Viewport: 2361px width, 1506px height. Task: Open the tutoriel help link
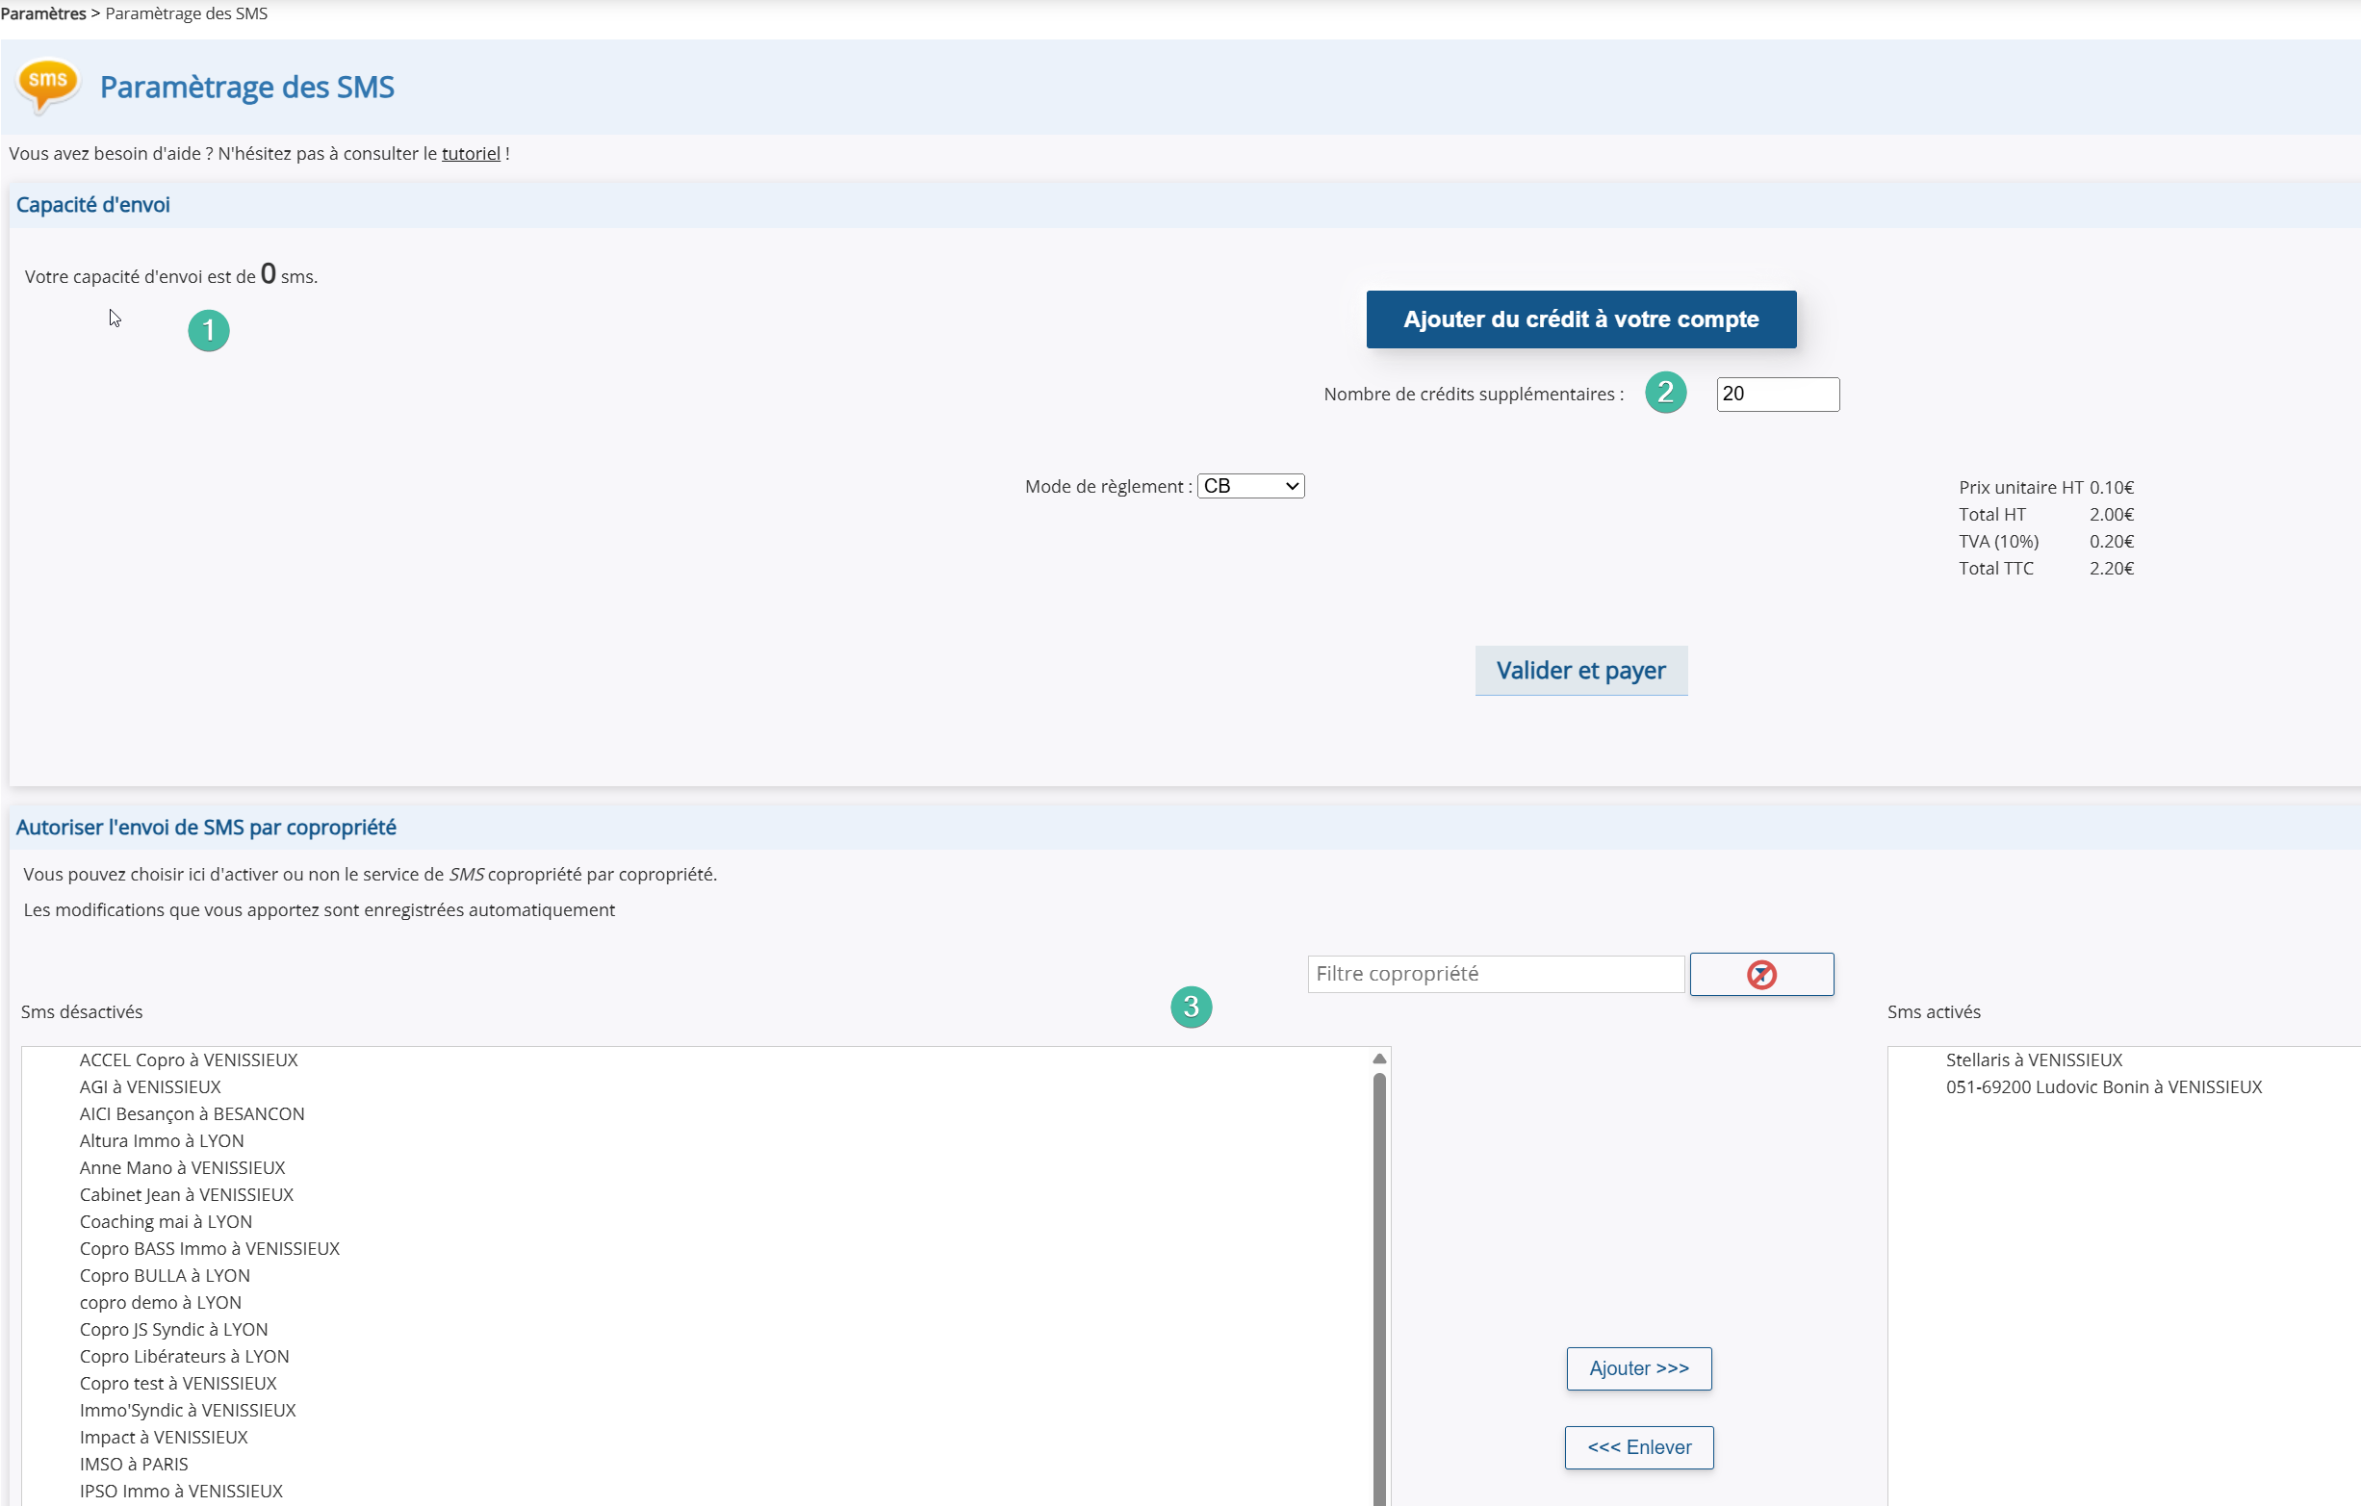[x=471, y=153]
